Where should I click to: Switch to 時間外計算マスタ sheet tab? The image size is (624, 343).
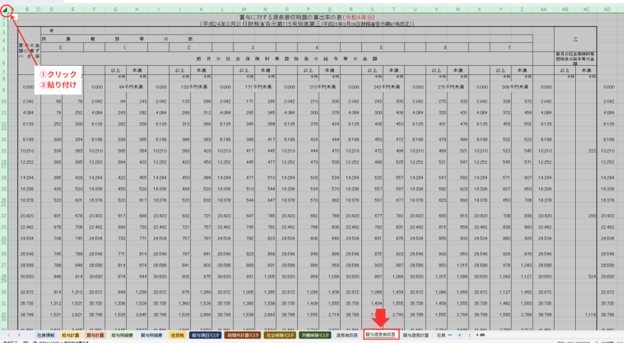coord(242,334)
